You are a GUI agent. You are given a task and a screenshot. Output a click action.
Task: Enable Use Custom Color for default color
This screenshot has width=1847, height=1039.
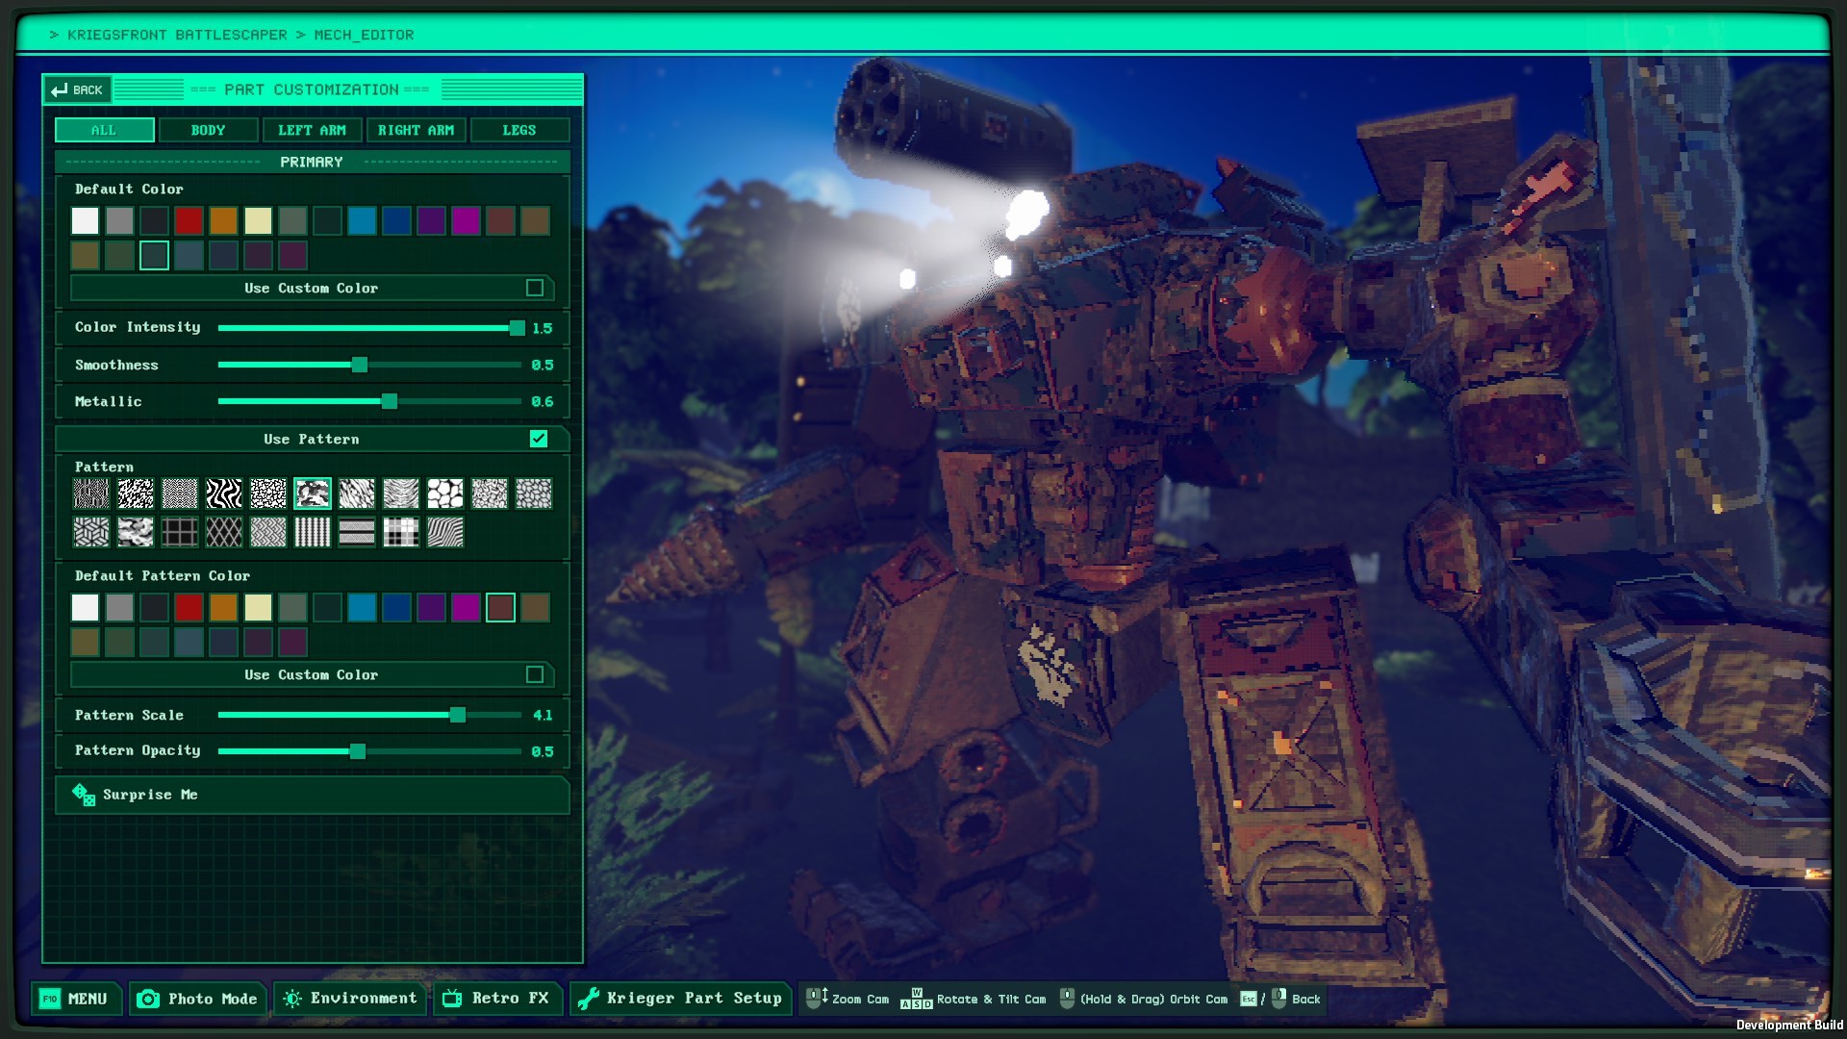[x=536, y=288]
